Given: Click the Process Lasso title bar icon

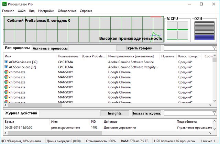Looking at the screenshot, I should (4, 4).
